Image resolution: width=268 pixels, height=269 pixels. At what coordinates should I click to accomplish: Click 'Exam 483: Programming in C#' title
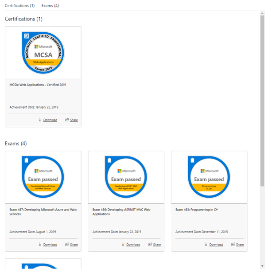[x=197, y=210]
